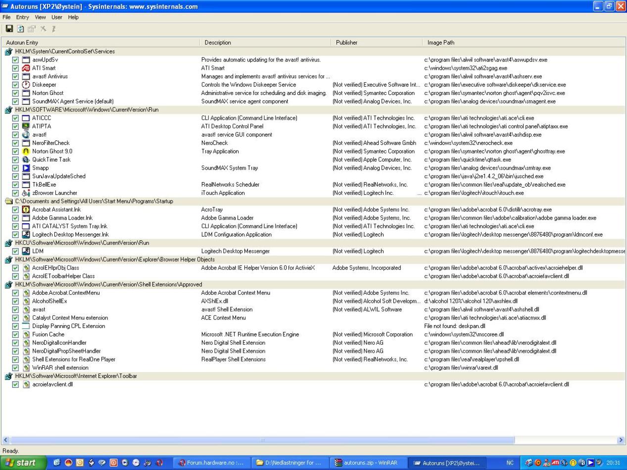Click the Logitech Desktop Messenger.lnk icon

tap(26, 235)
